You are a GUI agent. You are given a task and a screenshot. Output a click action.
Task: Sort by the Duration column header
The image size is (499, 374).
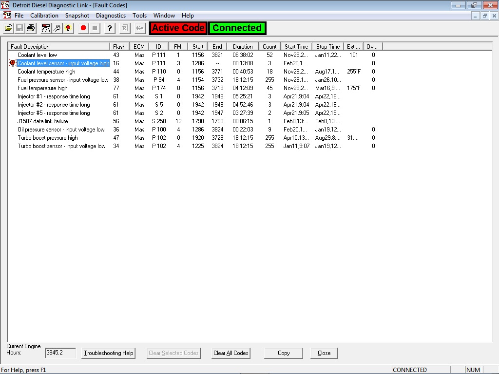click(243, 46)
